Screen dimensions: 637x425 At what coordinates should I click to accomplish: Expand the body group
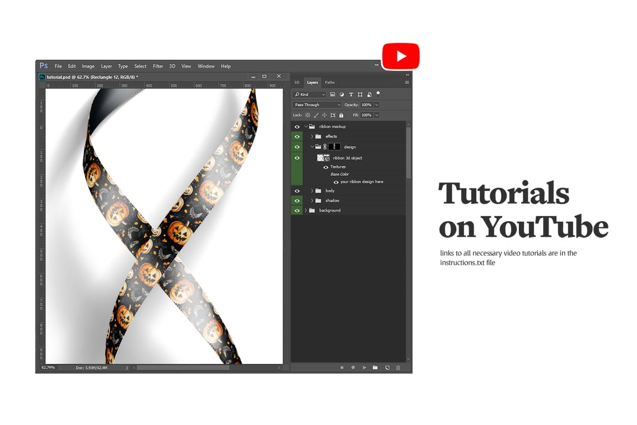(312, 191)
